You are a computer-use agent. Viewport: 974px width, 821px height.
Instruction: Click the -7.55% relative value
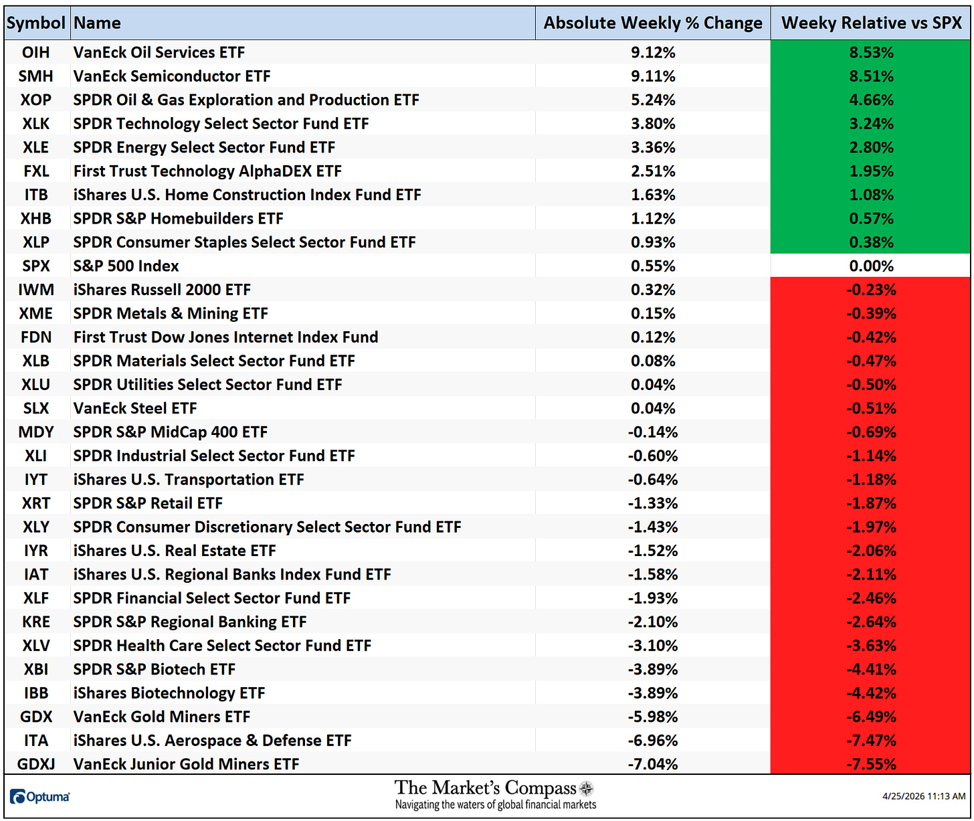(871, 764)
